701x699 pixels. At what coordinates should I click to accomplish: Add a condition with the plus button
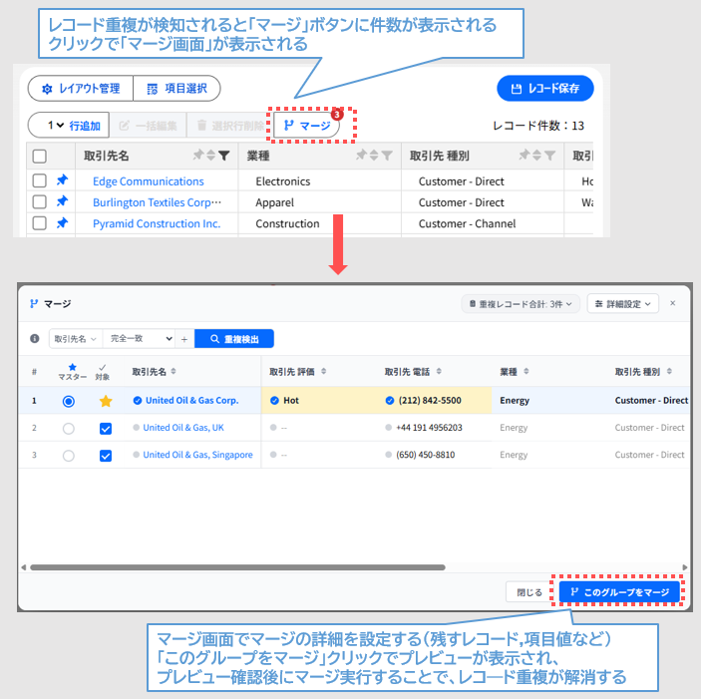pos(184,339)
